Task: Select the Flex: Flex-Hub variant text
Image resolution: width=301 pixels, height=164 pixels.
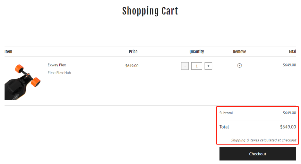Action: [59, 73]
